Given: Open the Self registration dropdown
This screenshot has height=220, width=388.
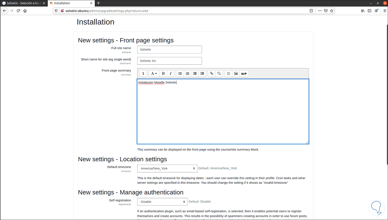Looking at the screenshot, I should [162, 201].
